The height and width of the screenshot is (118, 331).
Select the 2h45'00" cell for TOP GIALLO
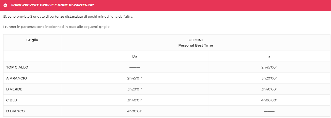click(269, 67)
